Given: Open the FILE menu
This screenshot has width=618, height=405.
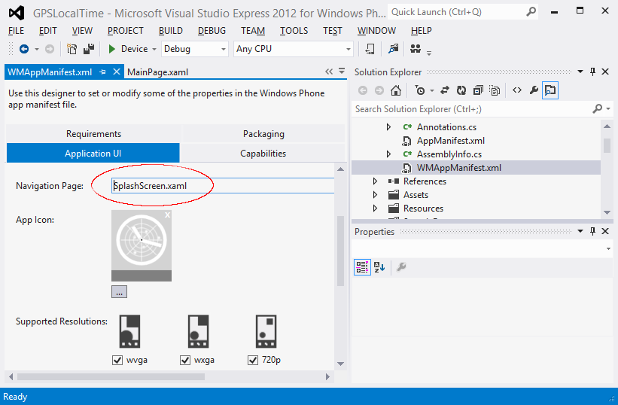Looking at the screenshot, I should click(16, 31).
